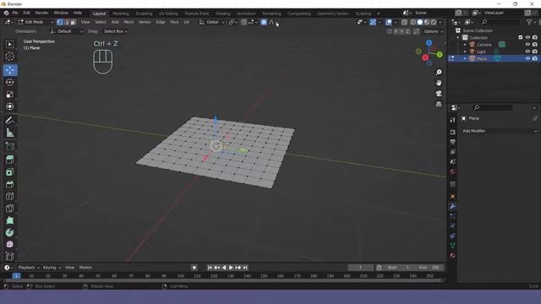The image size is (541, 304).
Task: Switch to solid shading
Action: click(420, 22)
